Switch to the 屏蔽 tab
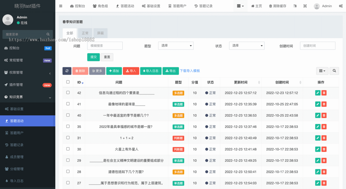Viewport: 346px width, 189px height. pos(100,33)
